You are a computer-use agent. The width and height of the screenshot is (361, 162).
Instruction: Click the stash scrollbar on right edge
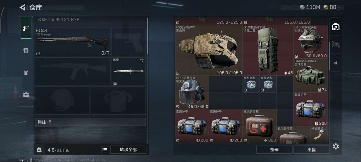click(329, 56)
